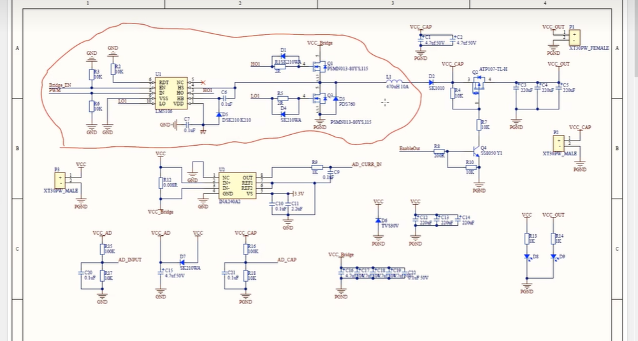Select resistor R2 10K
This screenshot has height=341, width=638.
(x=113, y=69)
